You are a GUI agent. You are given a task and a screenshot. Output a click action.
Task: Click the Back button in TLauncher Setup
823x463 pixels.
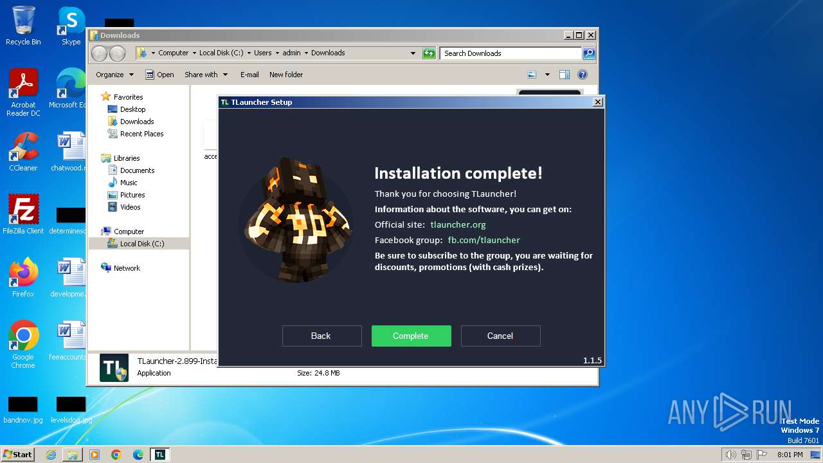(321, 336)
